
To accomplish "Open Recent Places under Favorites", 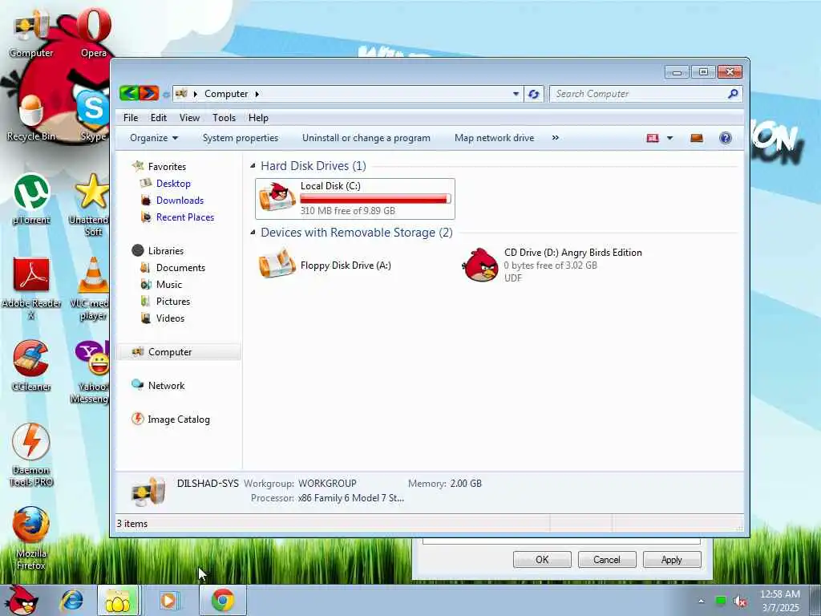I will pyautogui.click(x=177, y=217).
